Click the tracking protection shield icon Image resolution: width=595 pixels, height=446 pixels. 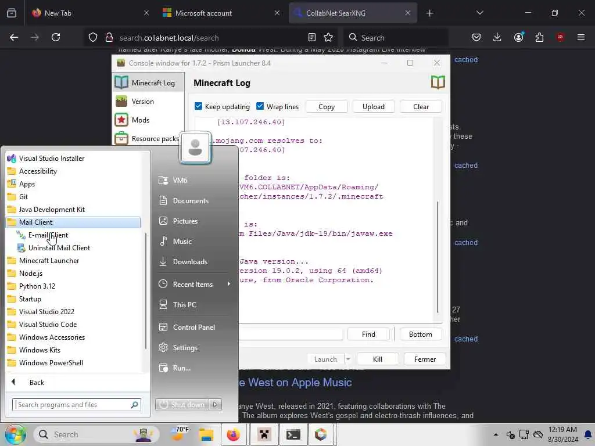click(93, 37)
